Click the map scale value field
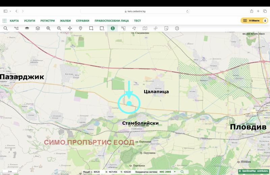Screen dimensions: 270x175 pyautogui.click(x=97, y=172)
